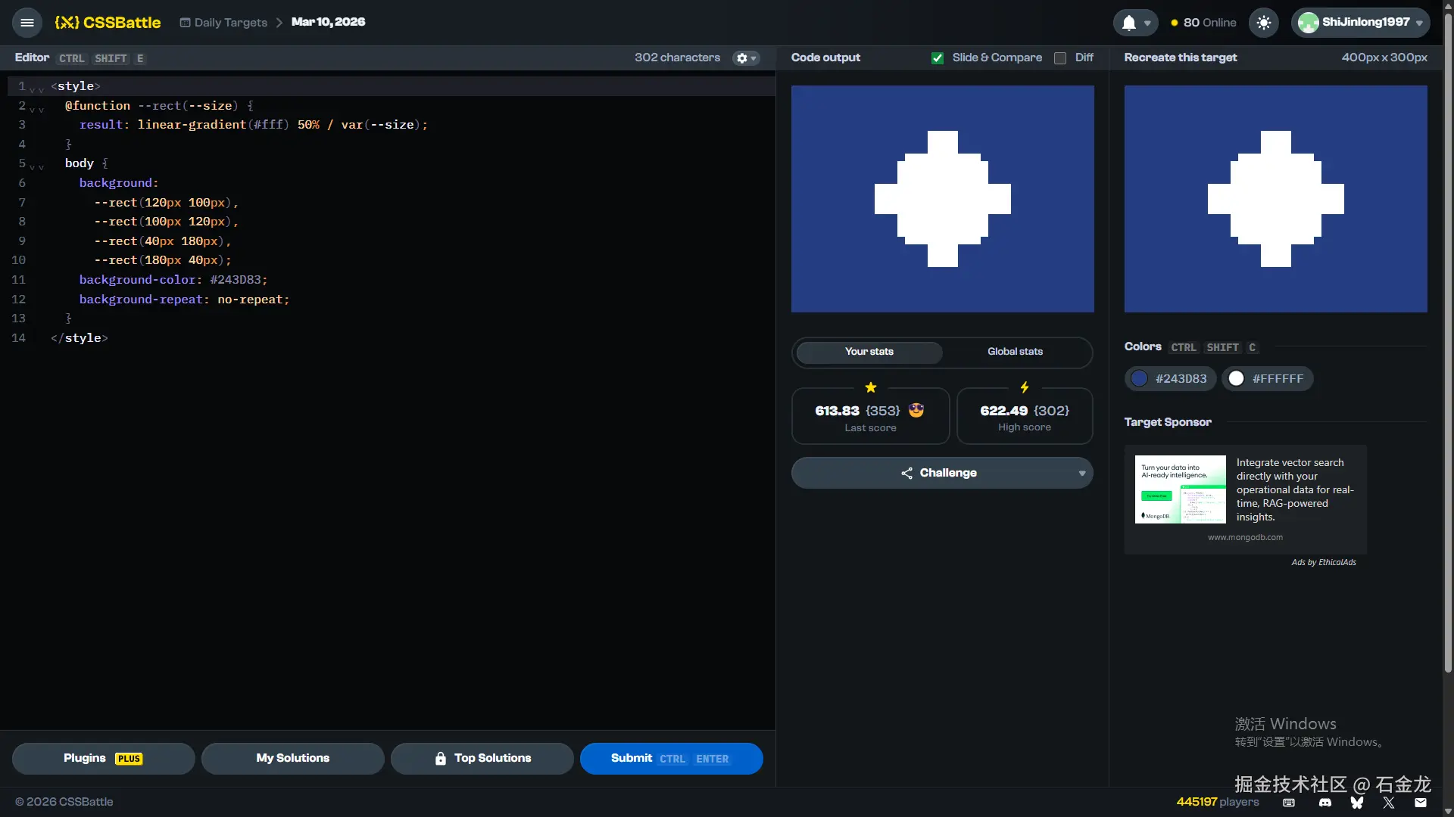Viewport: 1454px width, 817px height.
Task: Open My Solutions
Action: [292, 759]
